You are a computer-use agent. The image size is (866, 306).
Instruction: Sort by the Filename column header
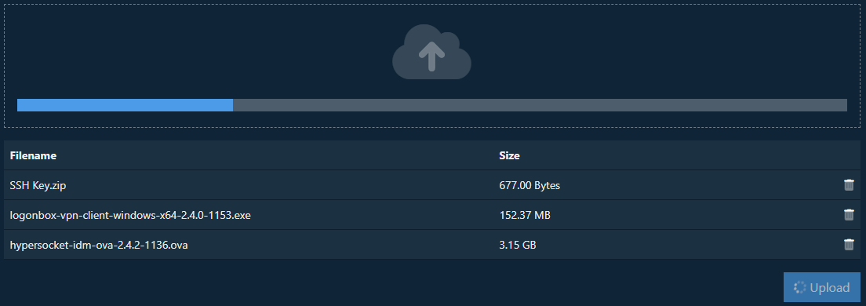point(33,156)
